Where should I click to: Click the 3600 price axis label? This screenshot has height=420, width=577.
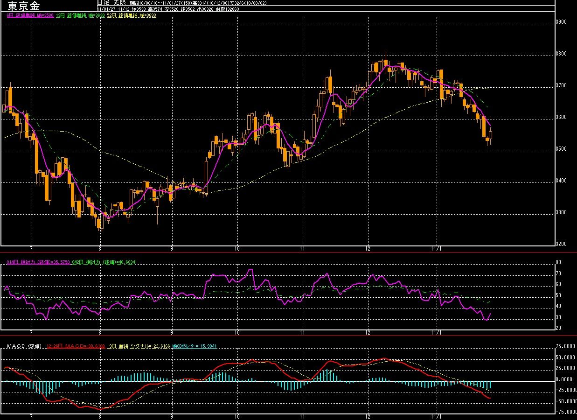(x=561, y=117)
